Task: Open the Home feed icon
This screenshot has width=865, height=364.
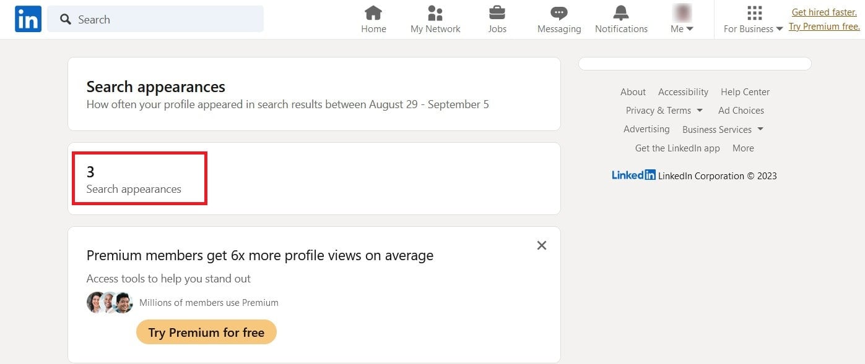Action: click(373, 13)
